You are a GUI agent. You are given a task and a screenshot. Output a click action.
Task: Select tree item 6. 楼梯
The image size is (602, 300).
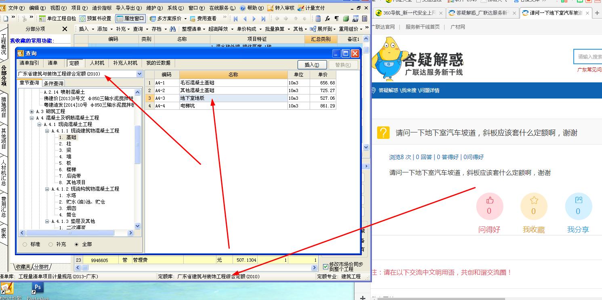pyautogui.click(x=67, y=170)
